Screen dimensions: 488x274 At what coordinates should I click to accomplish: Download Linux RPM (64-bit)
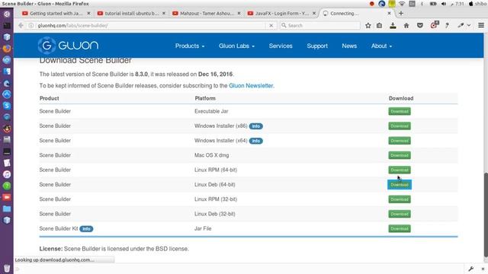400,170
